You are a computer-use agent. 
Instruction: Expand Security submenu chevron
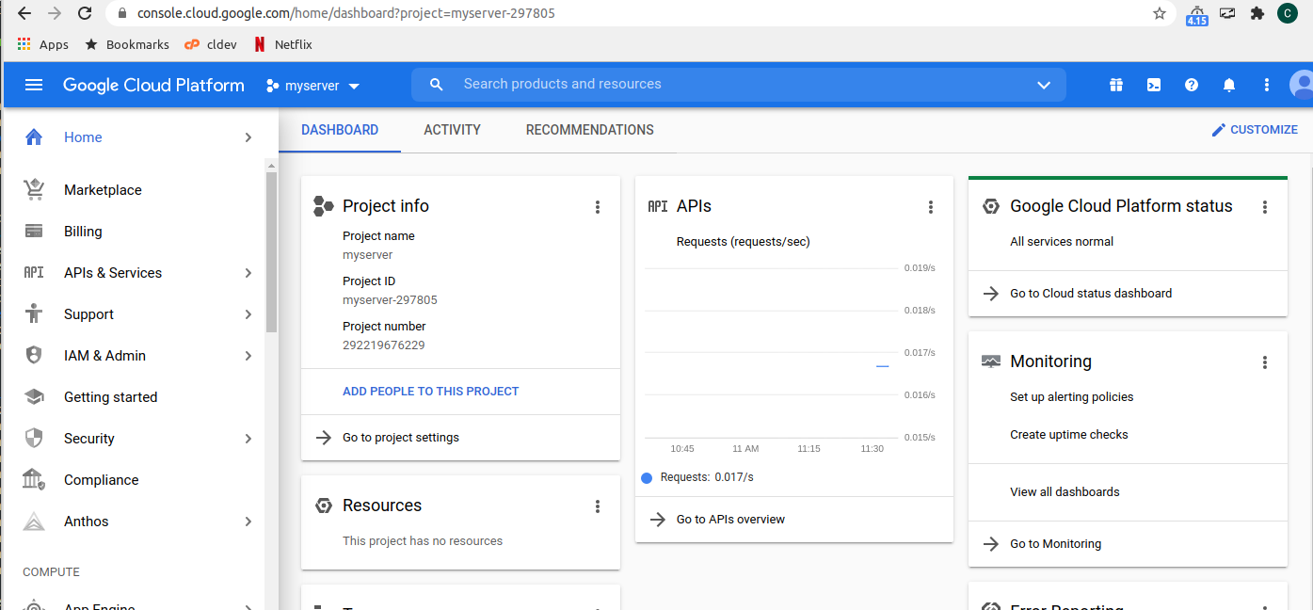coord(248,439)
